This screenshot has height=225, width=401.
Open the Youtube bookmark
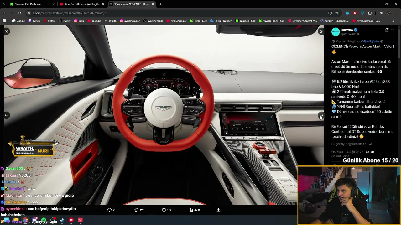click(x=94, y=21)
